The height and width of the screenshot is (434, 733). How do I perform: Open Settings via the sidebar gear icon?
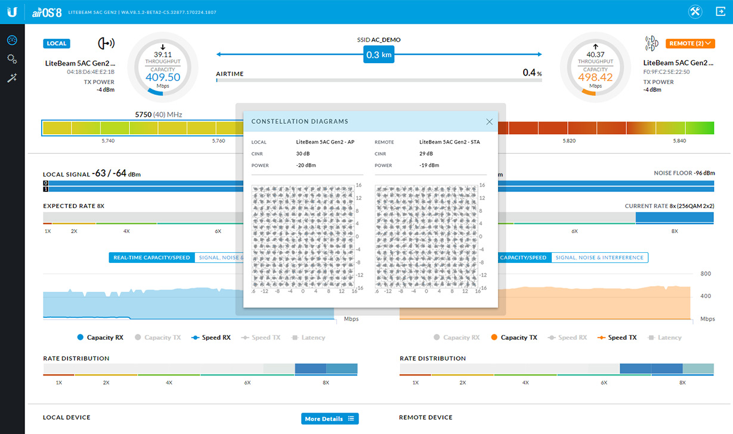click(12, 59)
